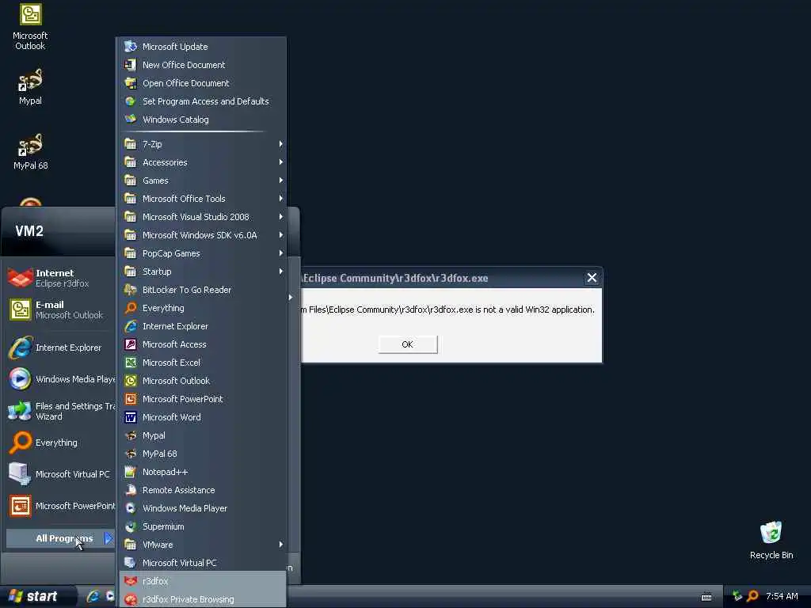
Task: Launch Notepad++
Action: click(x=202, y=472)
